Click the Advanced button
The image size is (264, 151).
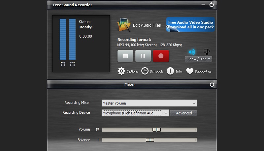184,113
